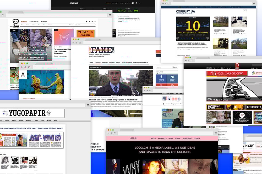Click address bar in StopFake browser window
The width and height of the screenshot is (262, 174).
[x=122, y=43]
